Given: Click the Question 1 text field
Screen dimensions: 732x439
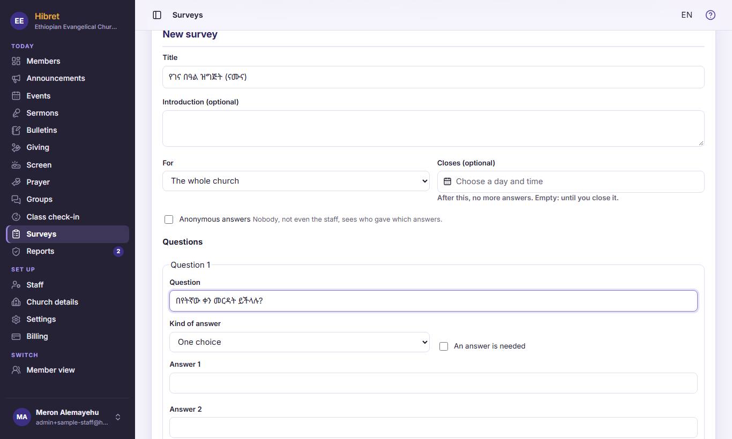Looking at the screenshot, I should [433, 301].
